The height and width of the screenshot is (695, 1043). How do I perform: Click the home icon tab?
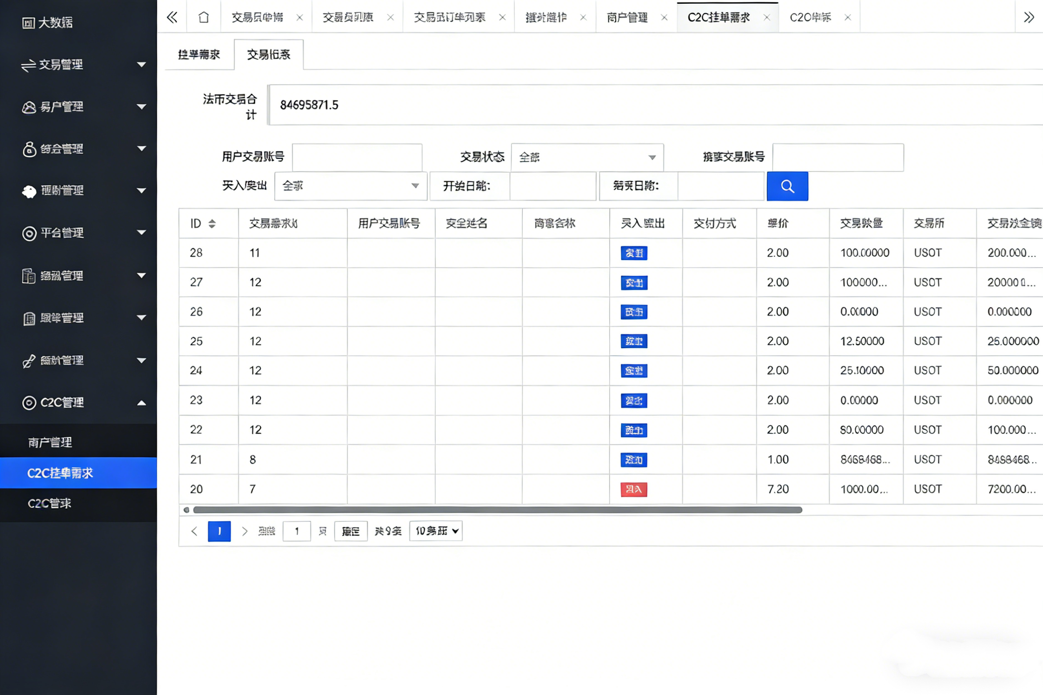tap(203, 17)
